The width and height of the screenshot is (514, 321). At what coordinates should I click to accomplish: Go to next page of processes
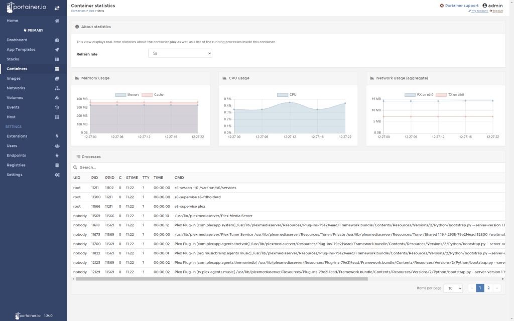[497, 288]
